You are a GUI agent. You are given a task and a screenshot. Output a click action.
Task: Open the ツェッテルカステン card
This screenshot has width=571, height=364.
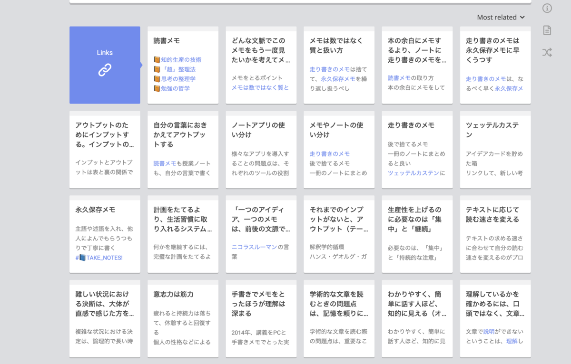click(495, 150)
